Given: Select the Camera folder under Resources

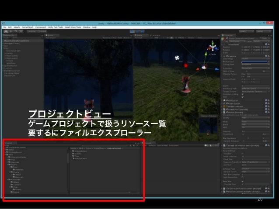Looking at the screenshot, I should (x=16, y=185).
